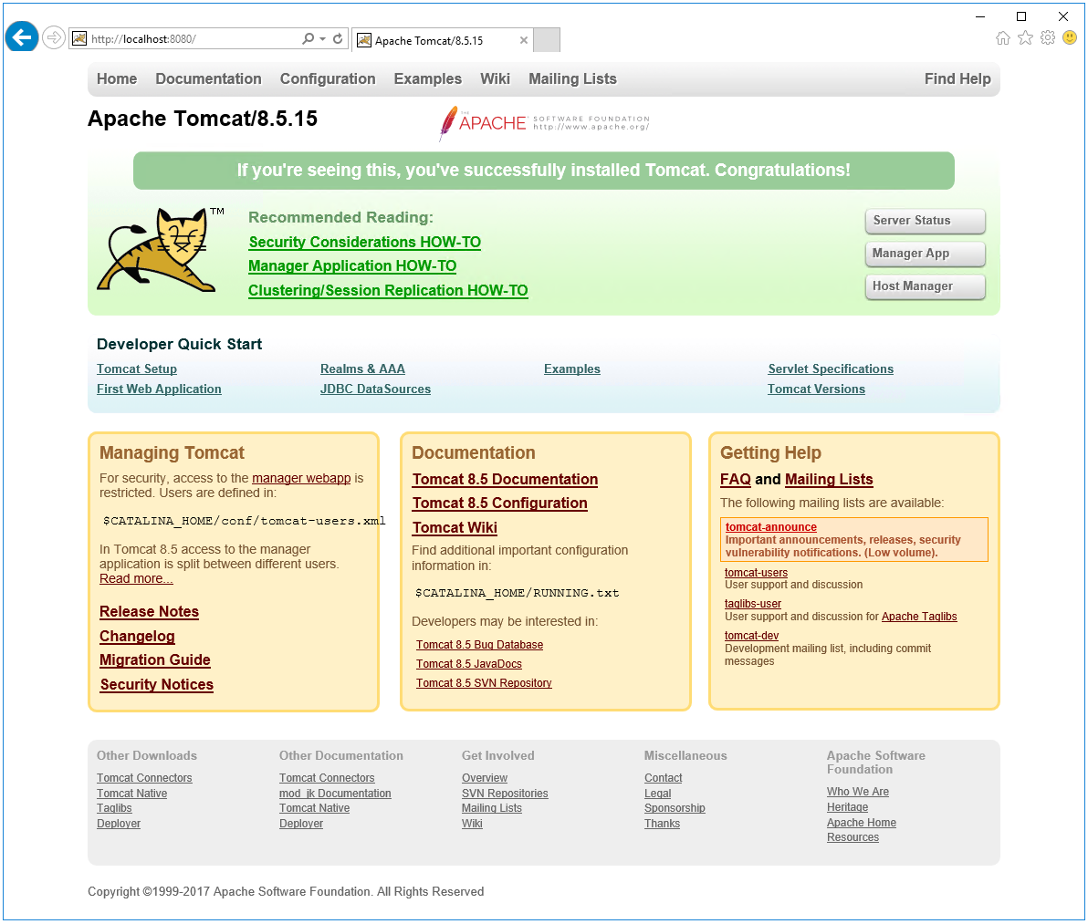Viewport: 1088px width, 924px height.
Task: Click the browser back arrow button
Action: point(22,36)
